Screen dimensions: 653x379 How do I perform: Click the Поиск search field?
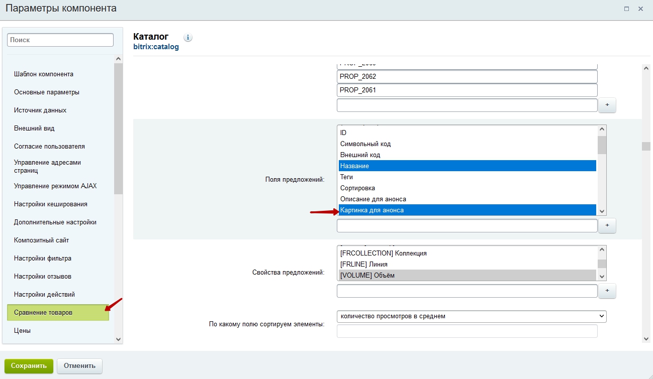60,40
